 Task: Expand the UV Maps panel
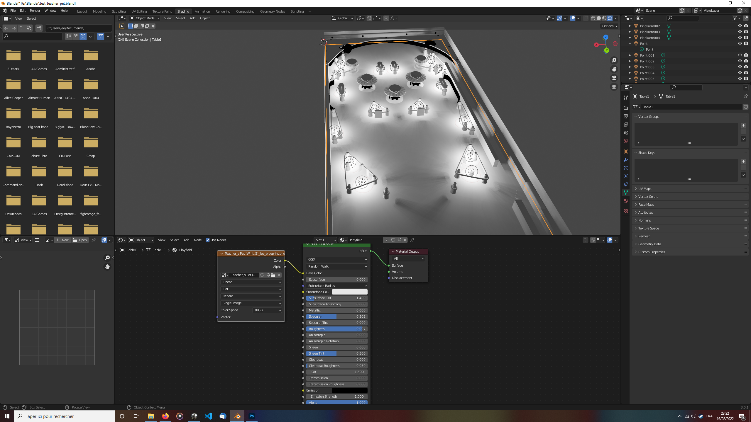(645, 189)
